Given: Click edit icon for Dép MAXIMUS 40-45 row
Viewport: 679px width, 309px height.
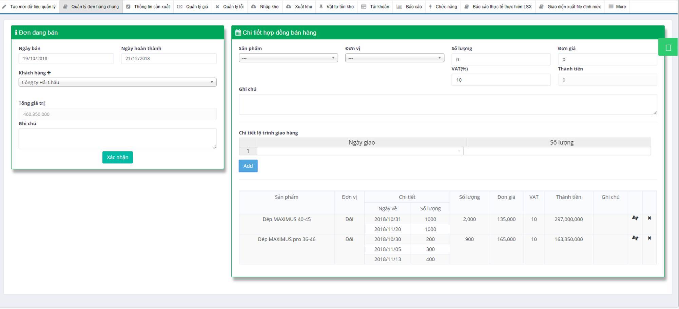Looking at the screenshot, I should (635, 218).
